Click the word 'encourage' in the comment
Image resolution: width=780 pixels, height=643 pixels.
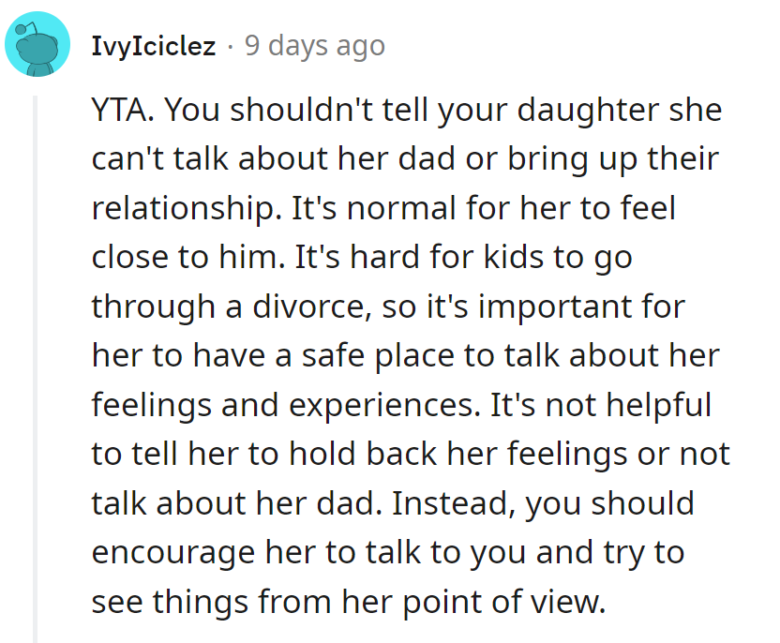[x=173, y=554]
